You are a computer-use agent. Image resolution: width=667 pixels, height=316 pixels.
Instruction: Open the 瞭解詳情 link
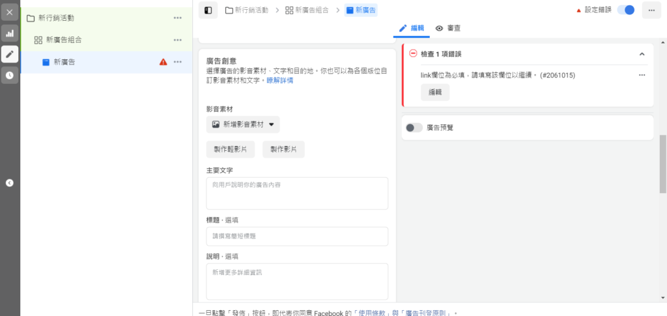[279, 81]
